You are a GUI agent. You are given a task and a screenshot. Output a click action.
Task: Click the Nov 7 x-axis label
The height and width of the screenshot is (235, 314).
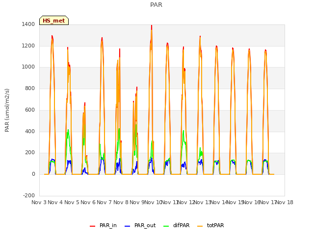pos(105,202)
